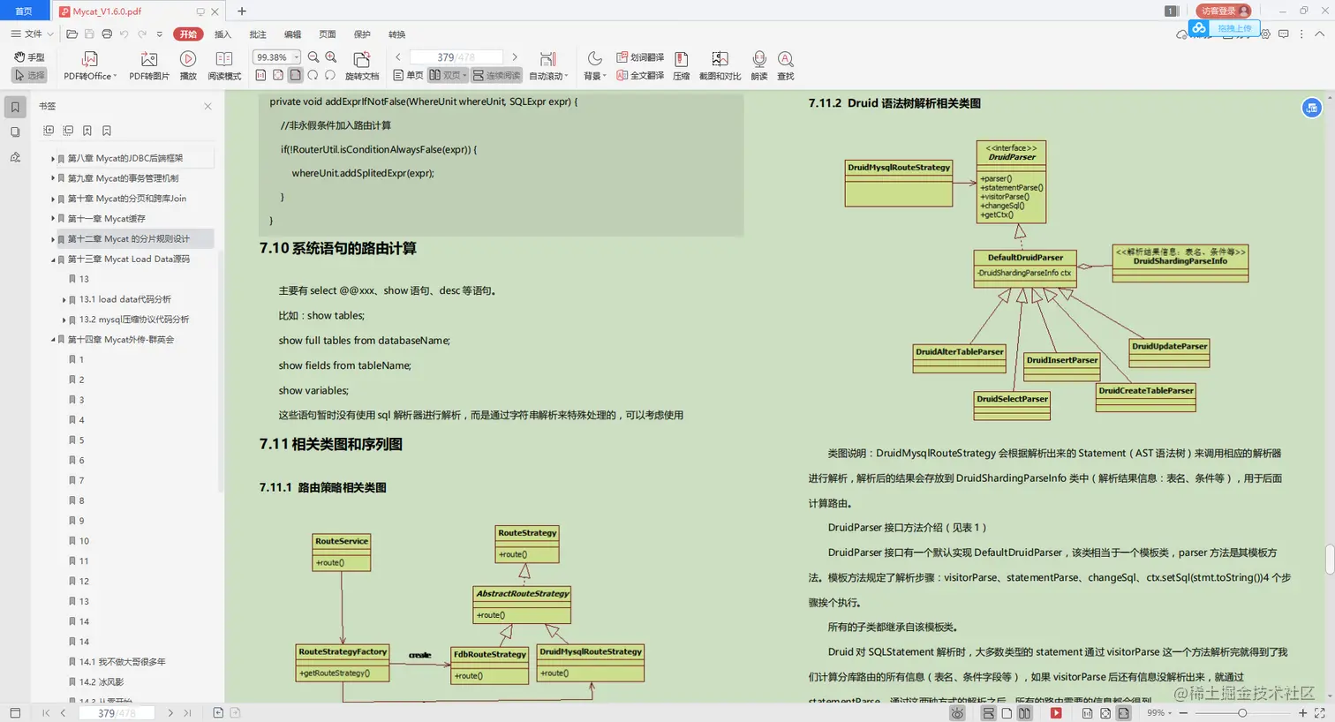1335x722 pixels.
Task: Expand quick access toolbar customize arrow
Action: (x=160, y=34)
